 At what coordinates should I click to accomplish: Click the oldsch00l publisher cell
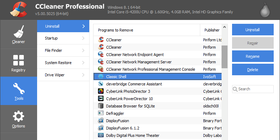click(x=211, y=106)
